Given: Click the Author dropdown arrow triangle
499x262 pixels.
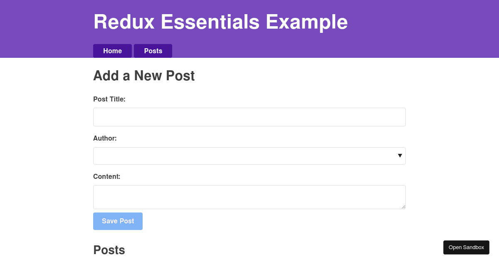Looking at the screenshot, I should (x=400, y=156).
